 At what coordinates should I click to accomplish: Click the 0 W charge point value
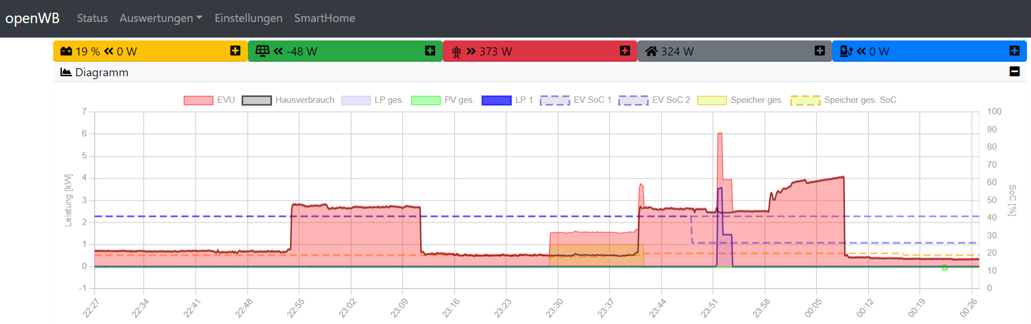pyautogui.click(x=879, y=51)
